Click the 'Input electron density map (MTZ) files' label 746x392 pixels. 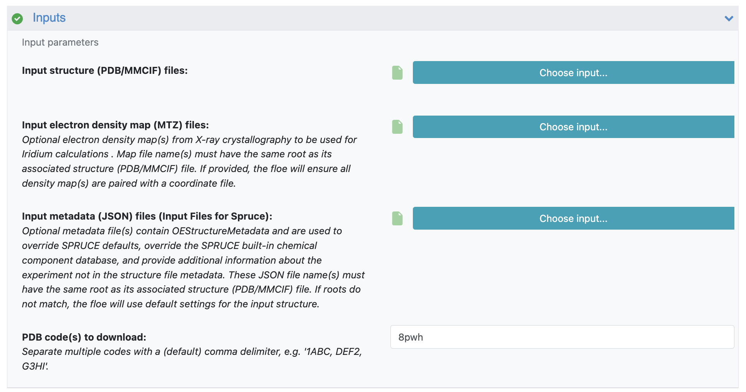115,125
